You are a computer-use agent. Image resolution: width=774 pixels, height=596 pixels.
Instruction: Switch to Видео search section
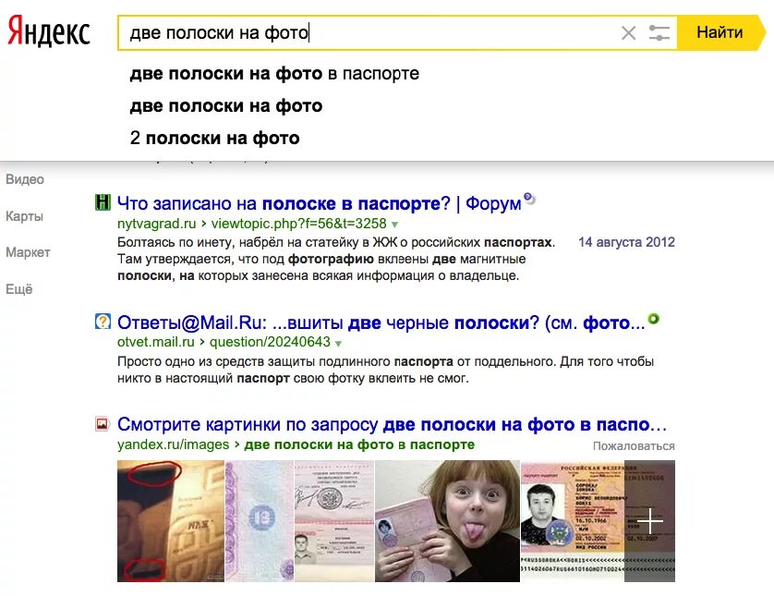tap(25, 179)
